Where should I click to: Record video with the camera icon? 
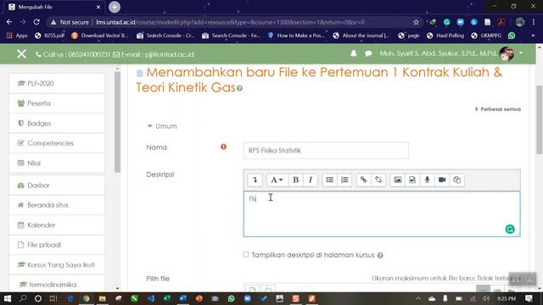tap(442, 180)
